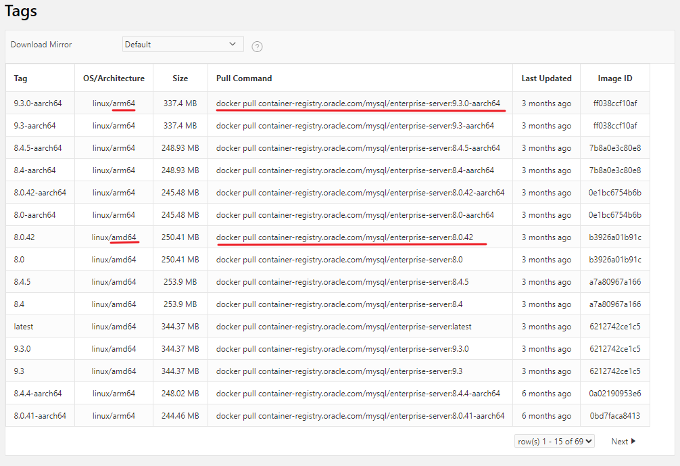Click the pull command for enterprise-server:8.4-aarch64
The image size is (680, 466).
point(355,170)
